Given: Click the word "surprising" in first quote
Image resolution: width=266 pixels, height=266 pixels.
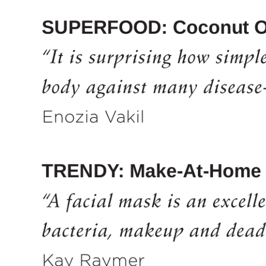Looking at the screenshot, I should [130, 58].
